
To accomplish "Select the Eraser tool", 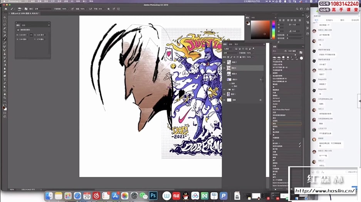I will (x=5, y=61).
